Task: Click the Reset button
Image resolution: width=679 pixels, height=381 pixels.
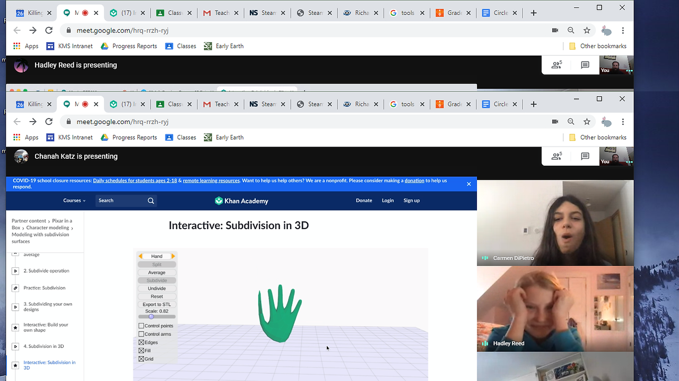Action: tap(156, 296)
